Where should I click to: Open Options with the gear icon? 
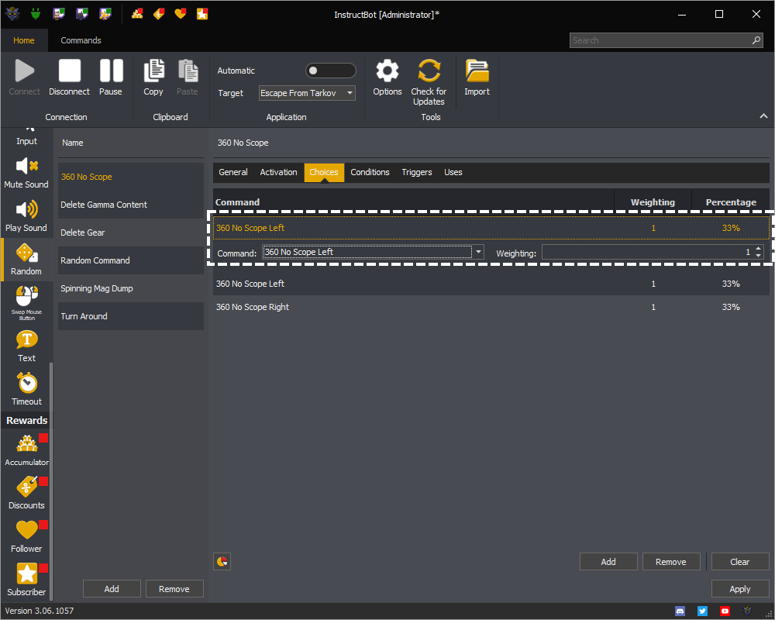point(387,71)
